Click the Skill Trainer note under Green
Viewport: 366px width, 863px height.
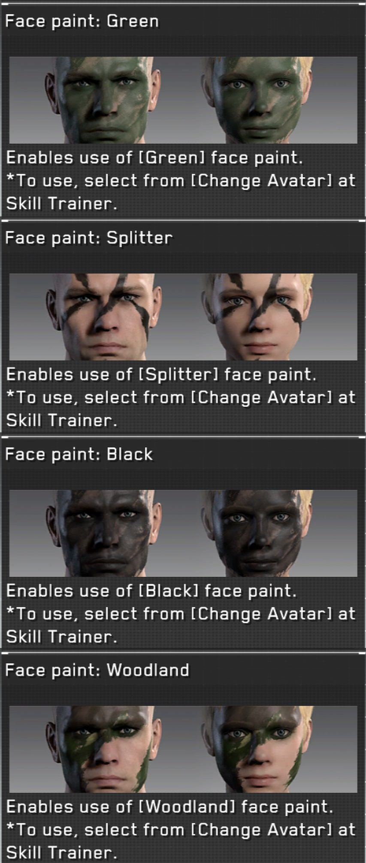tap(181, 192)
